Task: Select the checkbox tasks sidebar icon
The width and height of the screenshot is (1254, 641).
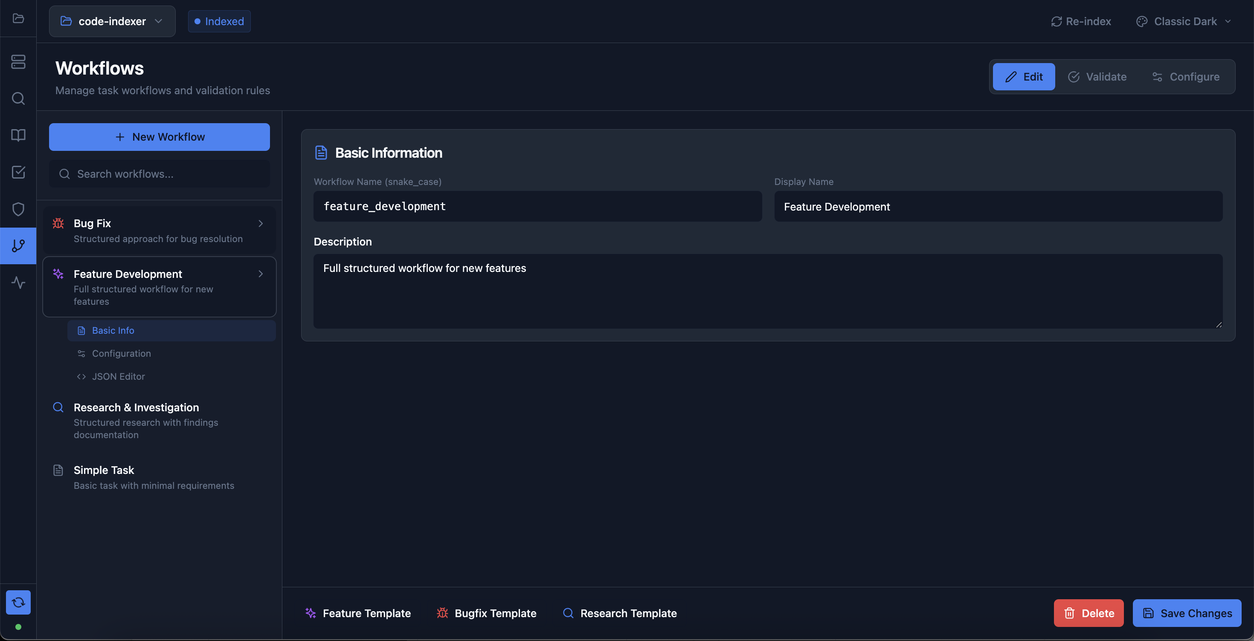Action: click(x=18, y=172)
